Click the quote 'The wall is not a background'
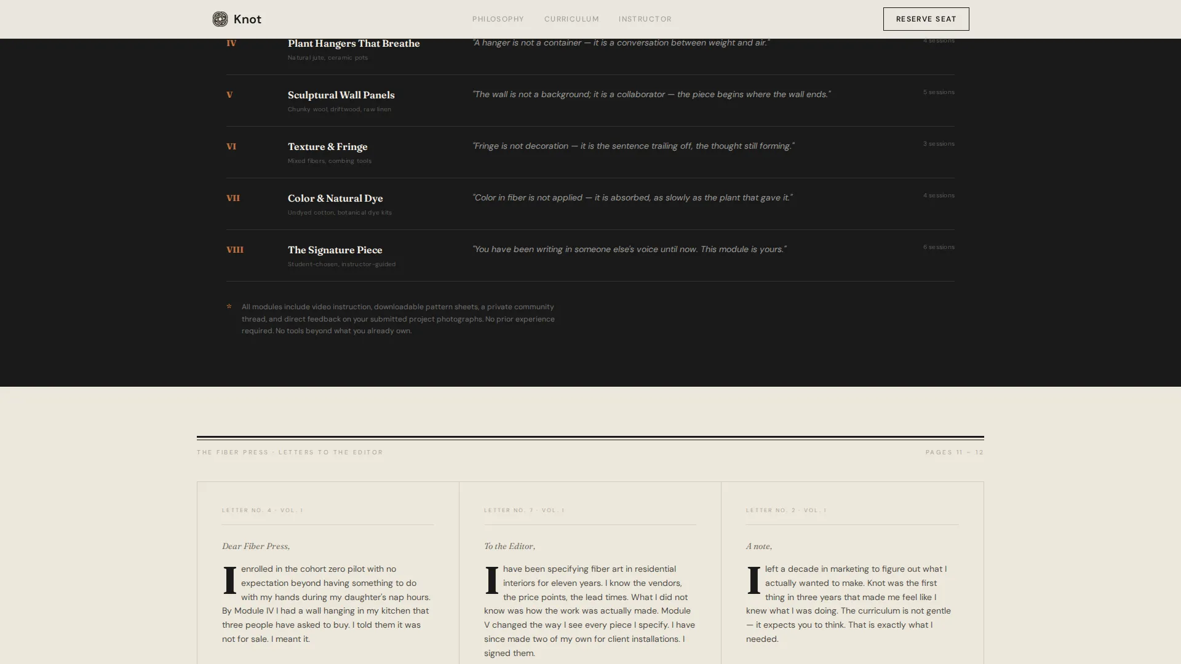Image resolution: width=1181 pixels, height=664 pixels. pos(651,94)
